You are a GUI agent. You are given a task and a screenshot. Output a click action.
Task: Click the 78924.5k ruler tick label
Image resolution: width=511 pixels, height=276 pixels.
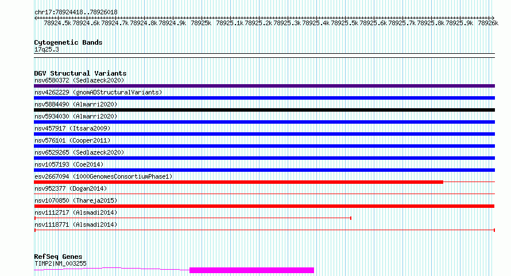57,23
